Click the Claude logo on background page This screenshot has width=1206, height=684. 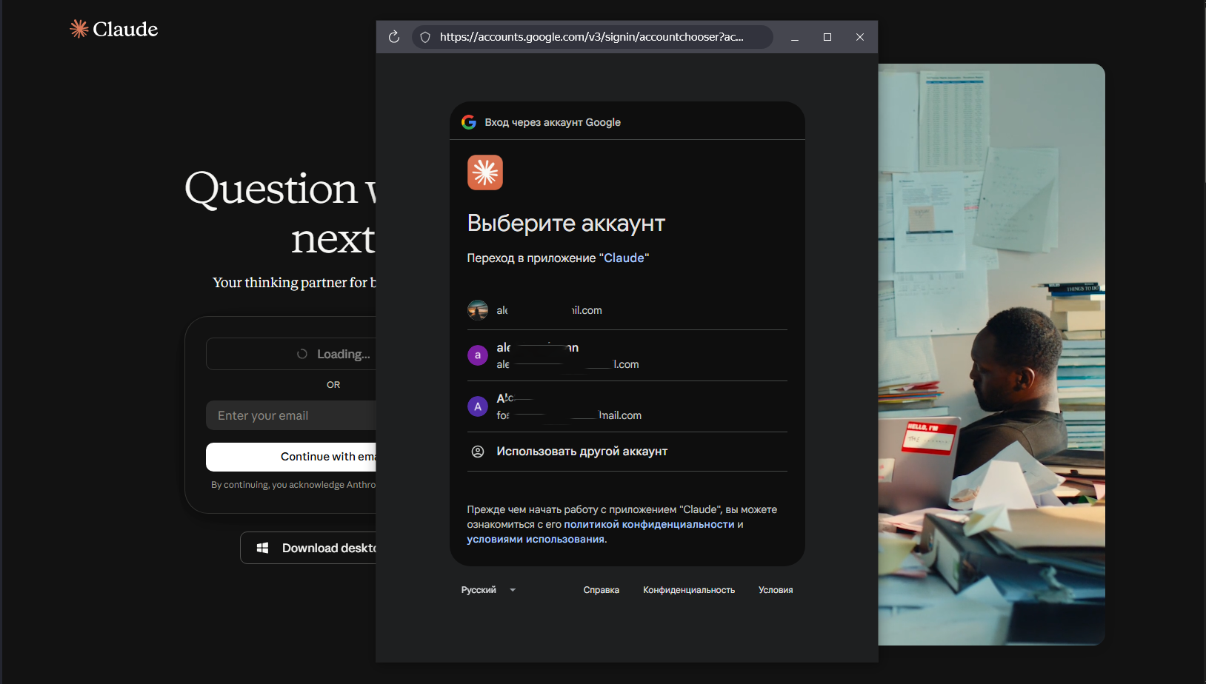point(113,29)
